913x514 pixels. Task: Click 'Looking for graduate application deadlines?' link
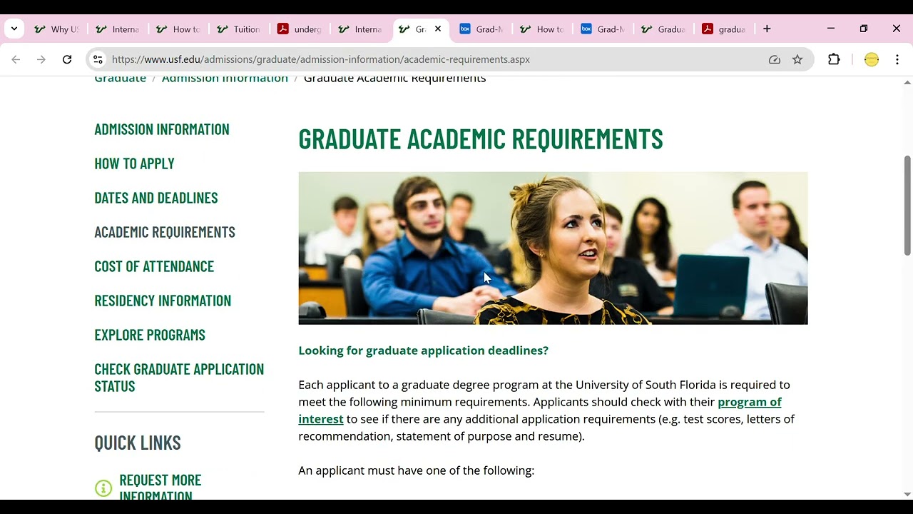423,351
